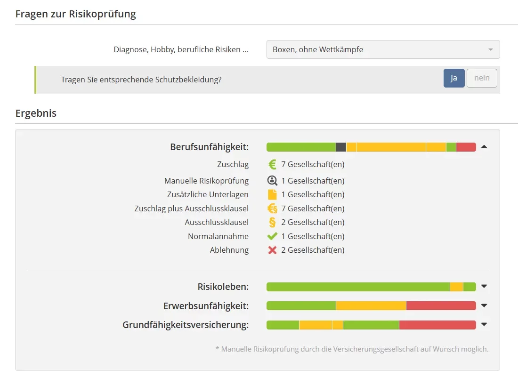The width and height of the screenshot is (518, 377).
Task: Click the '2 Gesellschaft(en)' text beside Ablehnung
Action: tap(313, 250)
